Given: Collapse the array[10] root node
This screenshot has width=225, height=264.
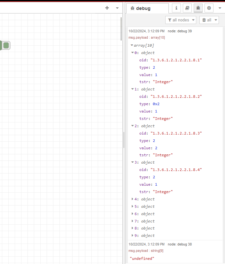Looking at the screenshot, I should tap(132, 45).
